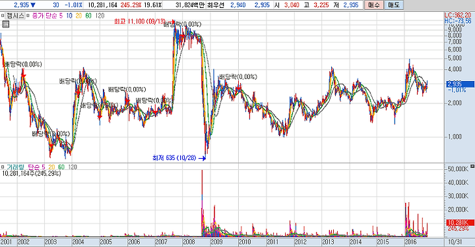
Task: Click the current price 2,935 in header
Action: (22, 5)
